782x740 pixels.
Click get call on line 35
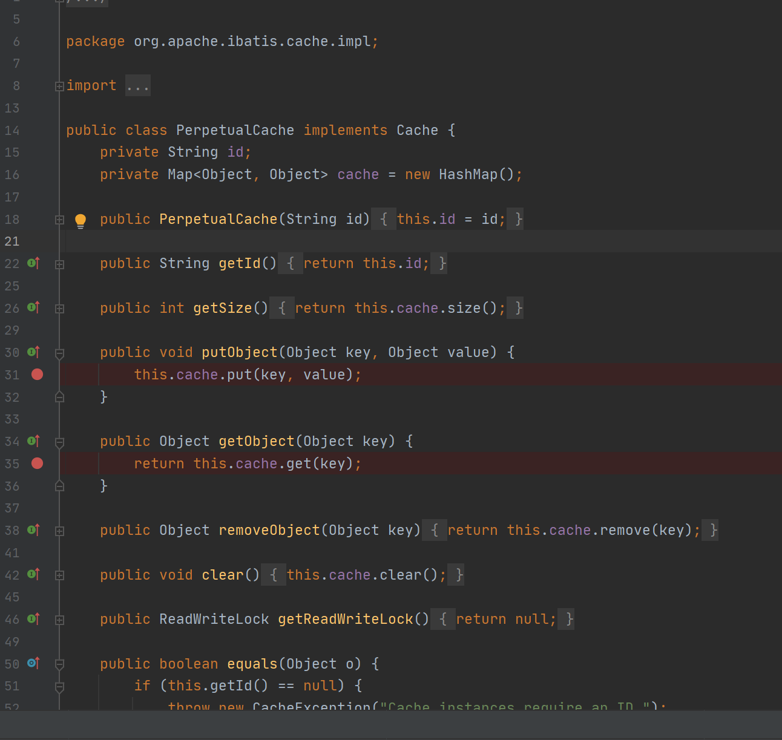pyautogui.click(x=298, y=463)
